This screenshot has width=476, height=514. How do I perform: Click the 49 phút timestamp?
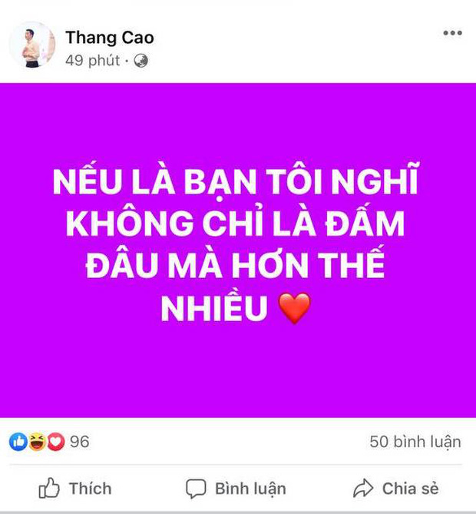(92, 61)
